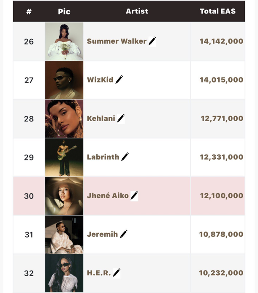Open the H.E.R. artist link
This screenshot has width=258, height=293.
[99, 273]
